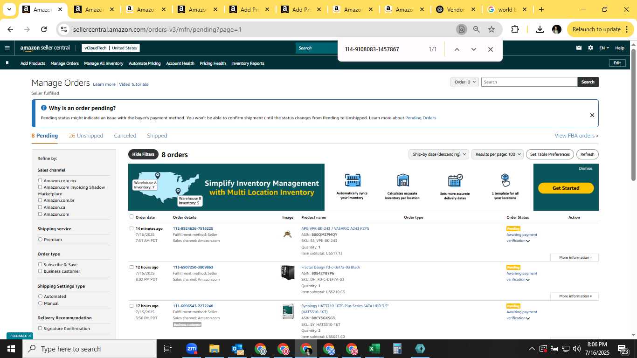Open the settings gear in Seller Central
Screen dimensions: 637x358
pos(590,48)
